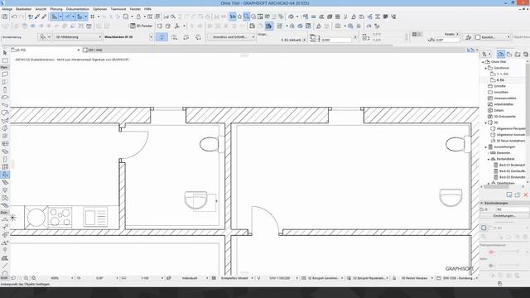The height and width of the screenshot is (298, 530).
Task: Open the Bearbeiten menu
Action: pos(24,9)
